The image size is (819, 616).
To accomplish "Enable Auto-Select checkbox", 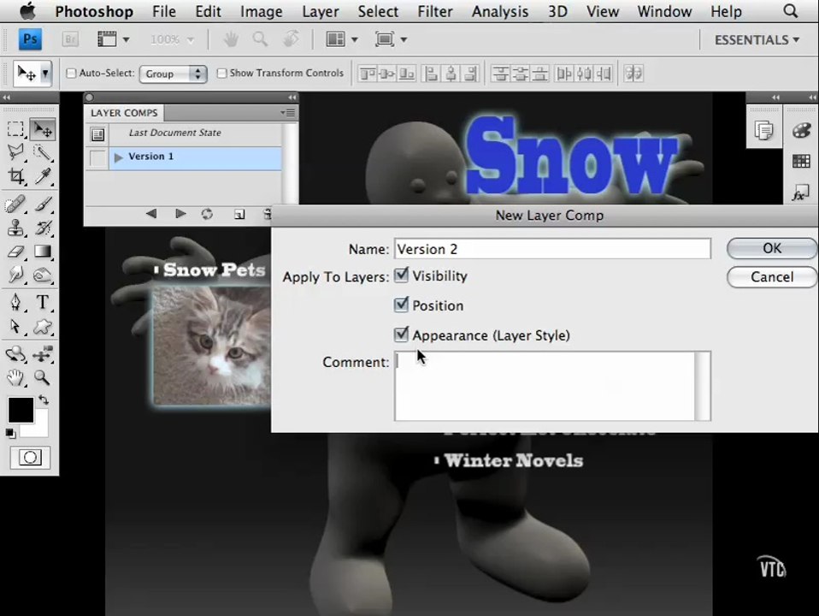I will click(x=71, y=74).
